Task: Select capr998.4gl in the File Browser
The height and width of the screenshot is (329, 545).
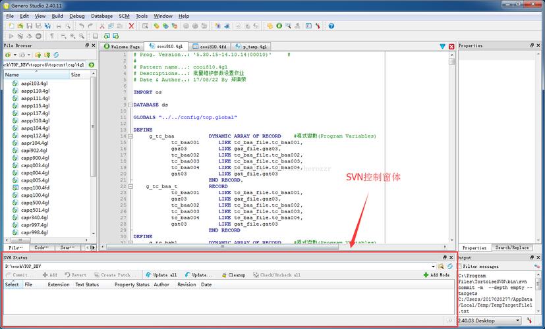Action: click(34, 232)
